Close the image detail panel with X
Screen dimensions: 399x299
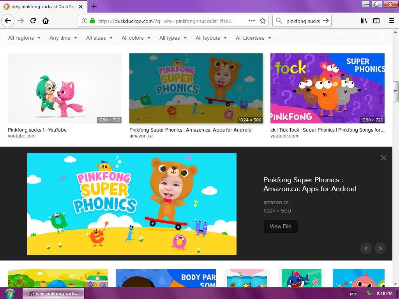coord(384,158)
